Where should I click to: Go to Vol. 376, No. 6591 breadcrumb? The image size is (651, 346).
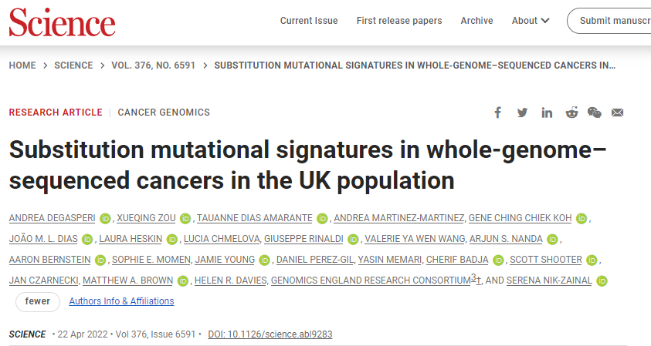(x=153, y=66)
